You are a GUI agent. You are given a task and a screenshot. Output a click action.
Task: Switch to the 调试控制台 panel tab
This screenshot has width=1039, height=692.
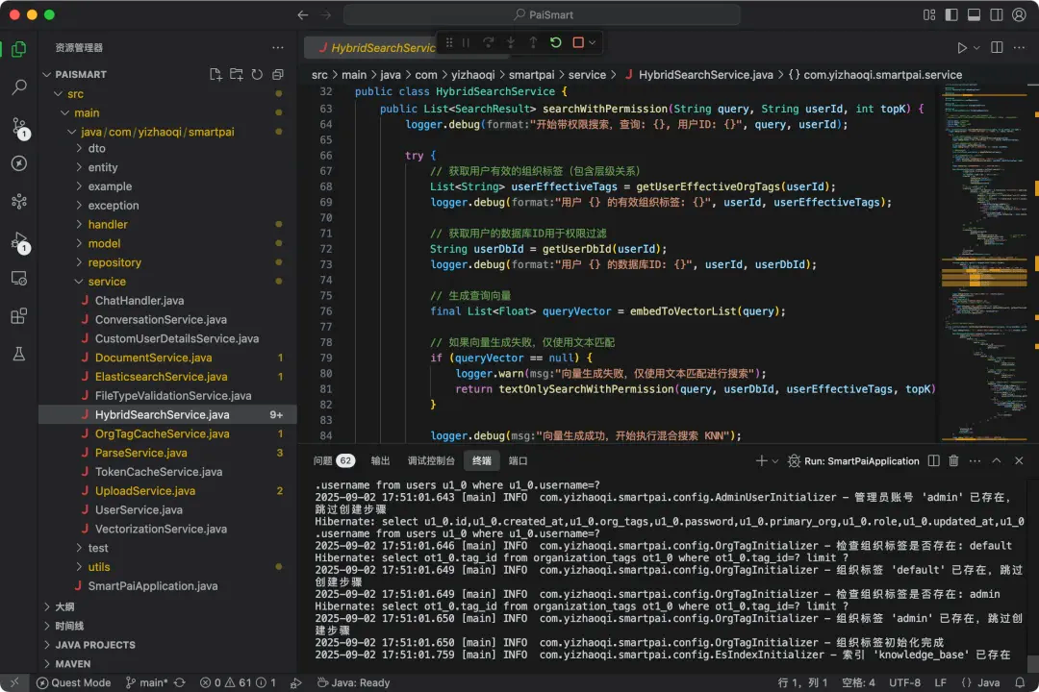coord(430,461)
